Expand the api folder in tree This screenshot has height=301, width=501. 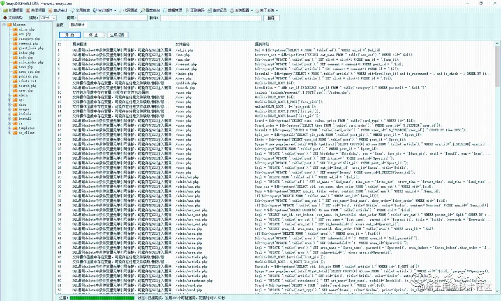[x=10, y=100]
